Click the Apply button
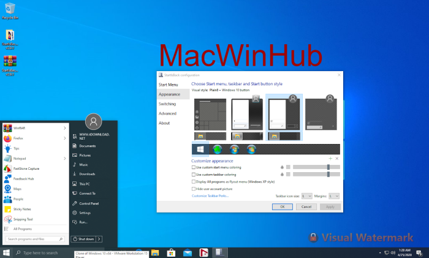The image size is (429, 258). point(330,207)
